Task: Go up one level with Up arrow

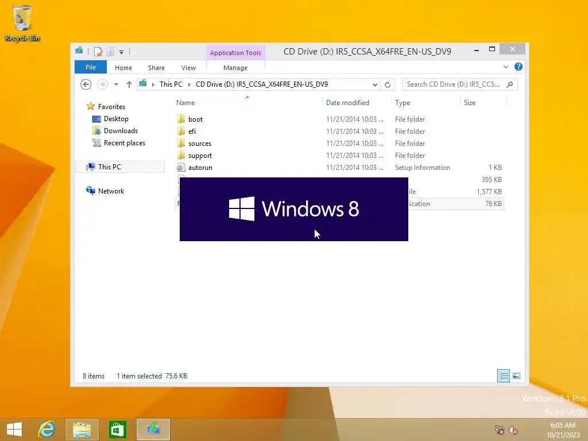Action: (x=129, y=84)
